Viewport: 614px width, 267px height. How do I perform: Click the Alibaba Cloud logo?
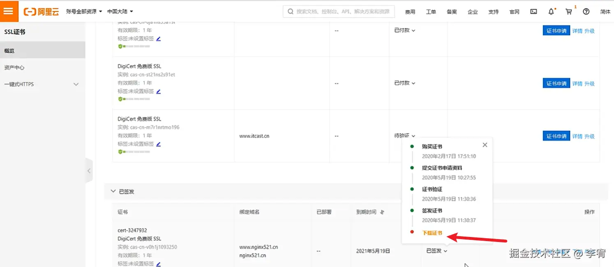(41, 12)
